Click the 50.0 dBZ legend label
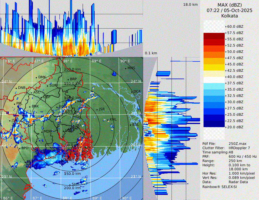 235,52
